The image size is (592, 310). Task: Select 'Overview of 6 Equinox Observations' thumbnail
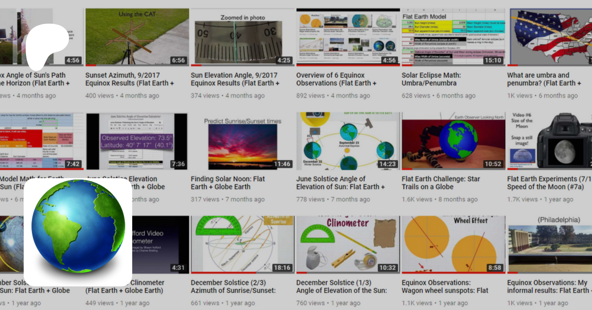[348, 36]
